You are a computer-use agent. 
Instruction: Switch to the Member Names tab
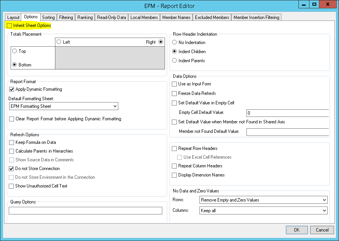click(x=176, y=17)
